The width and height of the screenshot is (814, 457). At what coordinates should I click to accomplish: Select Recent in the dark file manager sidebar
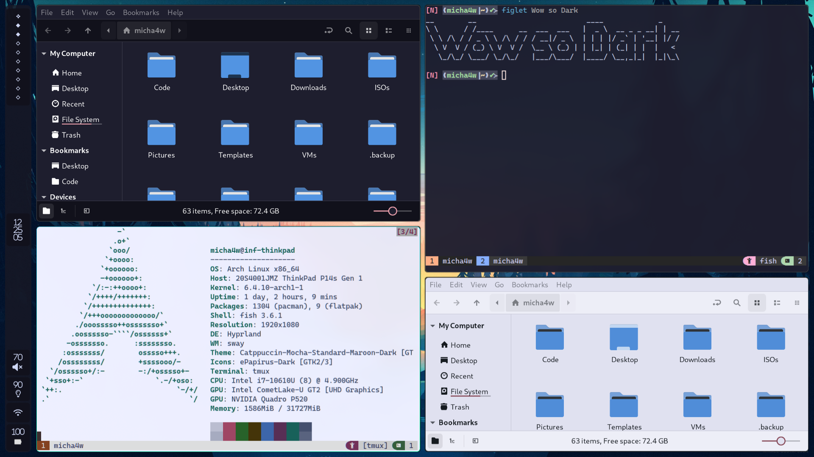coord(68,104)
